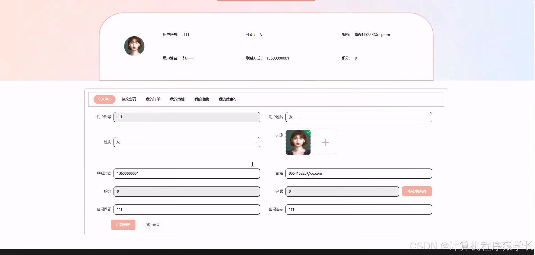Open the 我的订单 tab
Image resolution: width=535 pixels, height=255 pixels.
pos(153,99)
